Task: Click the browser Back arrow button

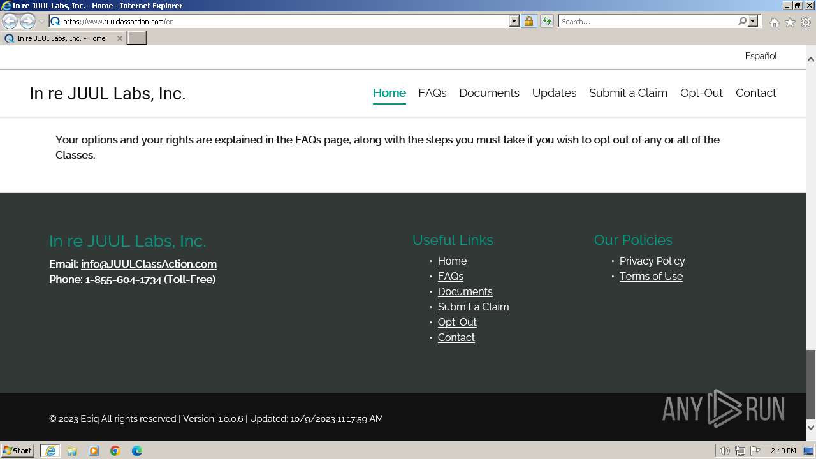Action: (x=10, y=22)
